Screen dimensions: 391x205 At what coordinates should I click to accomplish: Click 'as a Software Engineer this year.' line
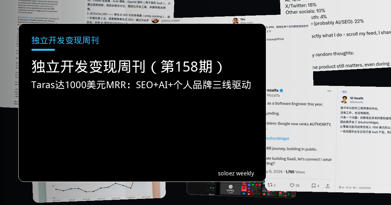point(295,104)
